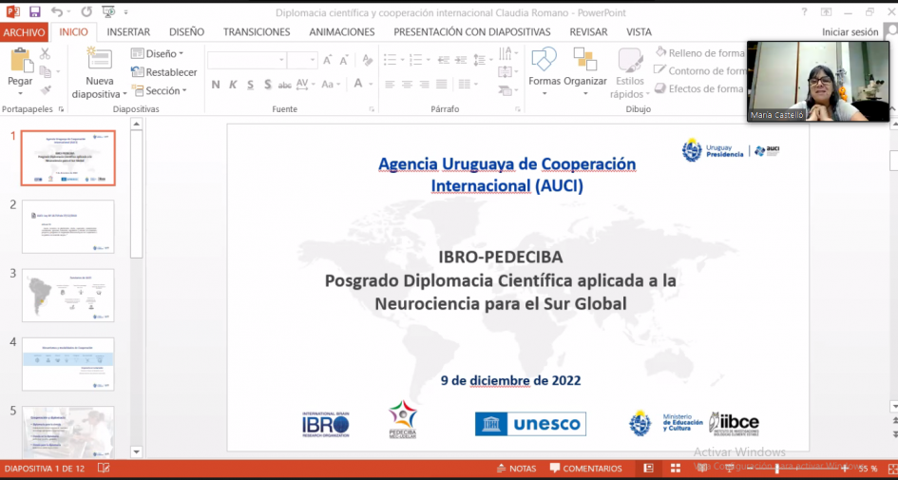Viewport: 898px width, 480px height.
Task: Open the Sección dropdown
Action: (160, 90)
